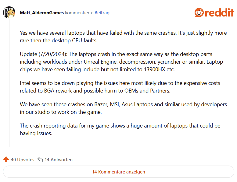This screenshot has width=237, height=182.
Task: Collapse the comment thread vertical line
Action: pyautogui.click(x=9, y=83)
